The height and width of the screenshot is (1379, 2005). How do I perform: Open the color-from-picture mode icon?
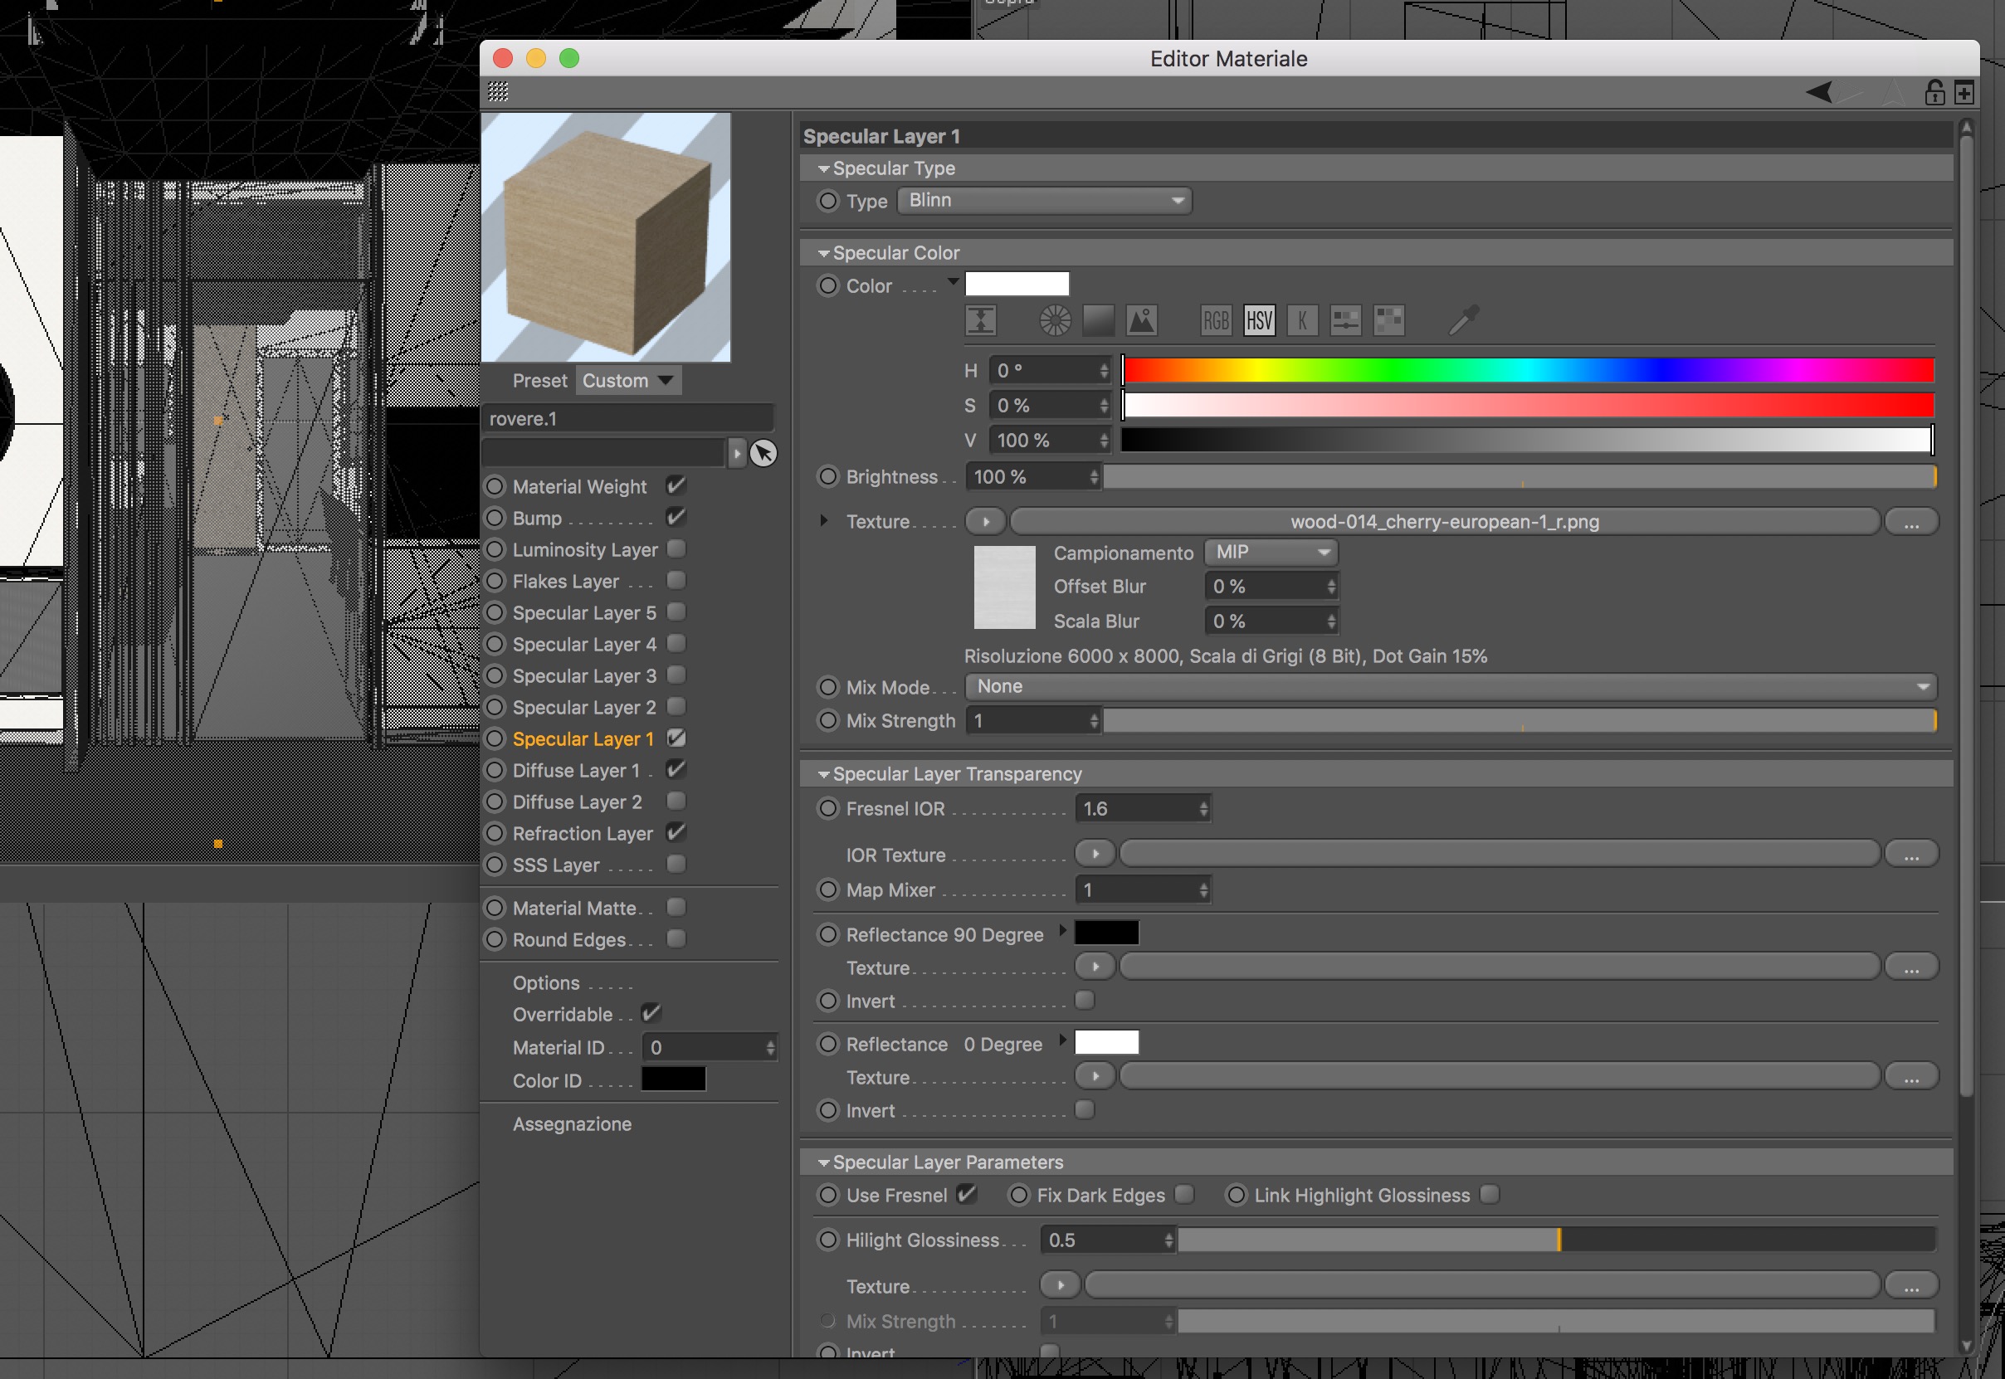point(1141,320)
